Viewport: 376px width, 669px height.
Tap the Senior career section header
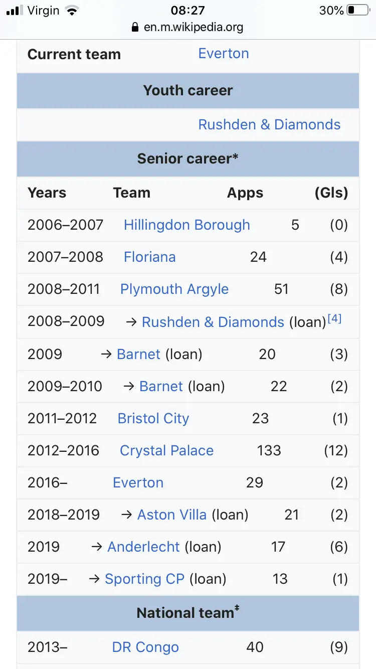tap(188, 159)
